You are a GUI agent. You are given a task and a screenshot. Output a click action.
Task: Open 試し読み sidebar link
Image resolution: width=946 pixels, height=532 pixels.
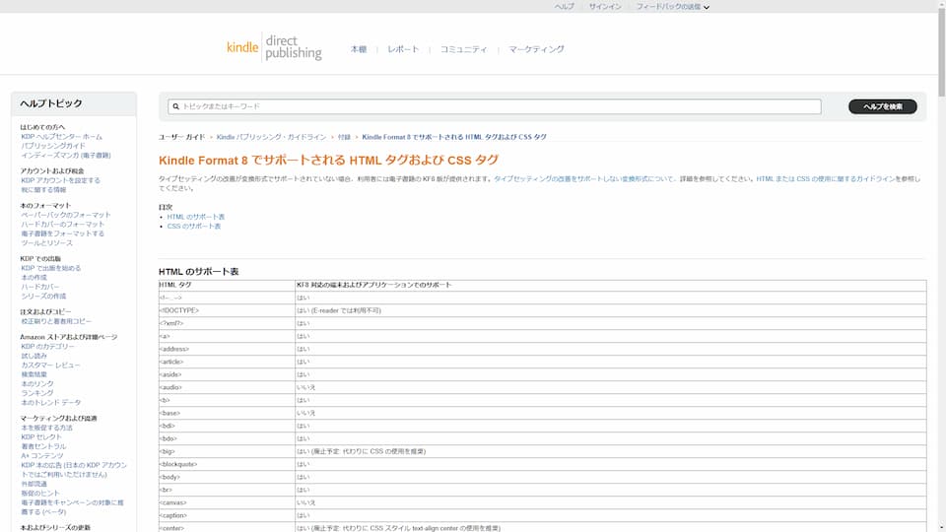[34, 356]
